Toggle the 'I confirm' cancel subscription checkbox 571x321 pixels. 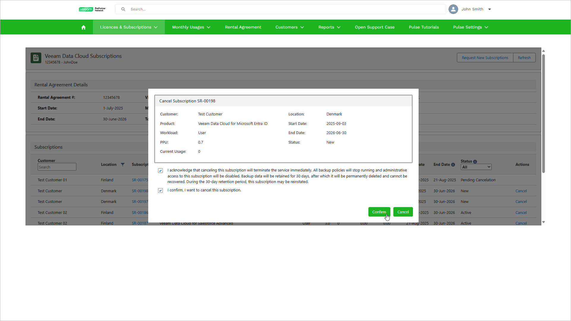pyautogui.click(x=160, y=190)
